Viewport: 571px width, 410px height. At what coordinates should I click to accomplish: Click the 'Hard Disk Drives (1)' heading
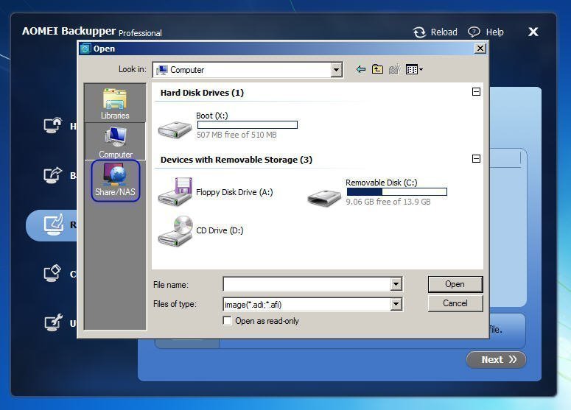[202, 93]
